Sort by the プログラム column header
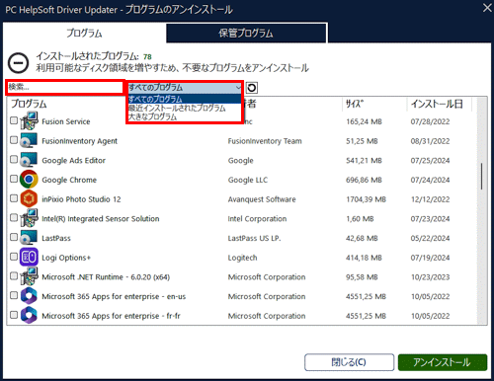The height and width of the screenshot is (381, 494). (x=29, y=104)
